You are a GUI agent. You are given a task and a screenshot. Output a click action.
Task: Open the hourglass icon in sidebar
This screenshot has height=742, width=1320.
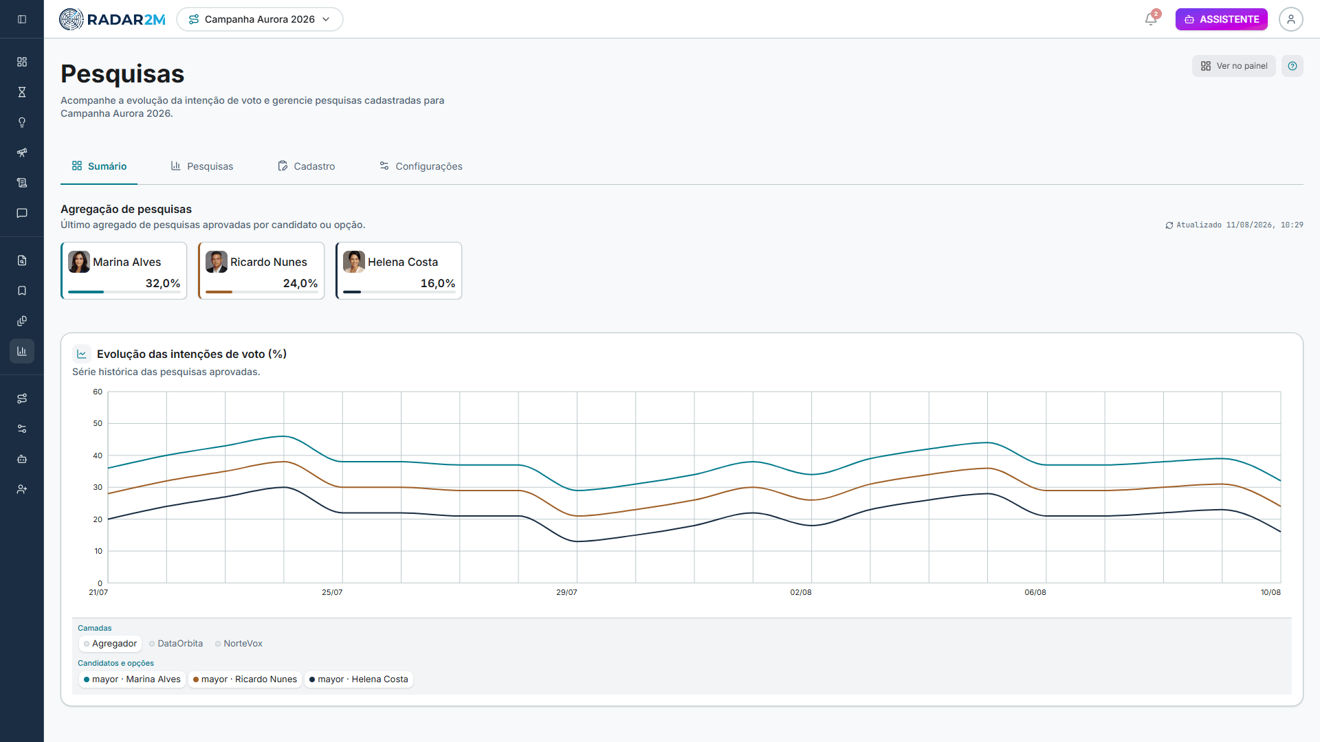[22, 92]
